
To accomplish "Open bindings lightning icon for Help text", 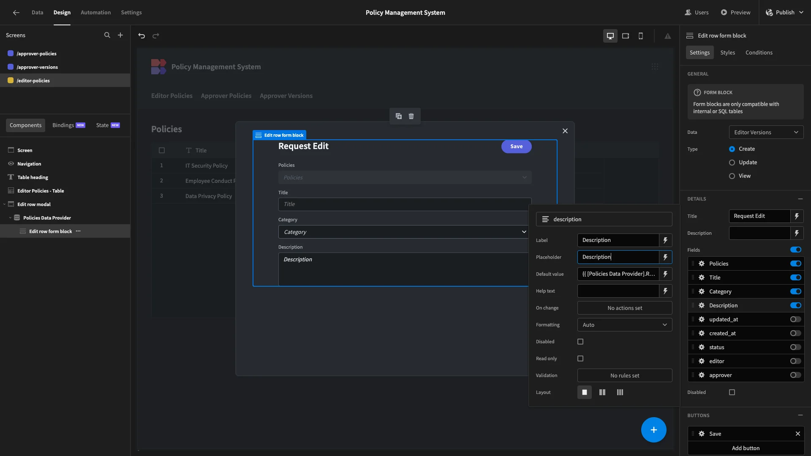I will (x=666, y=291).
